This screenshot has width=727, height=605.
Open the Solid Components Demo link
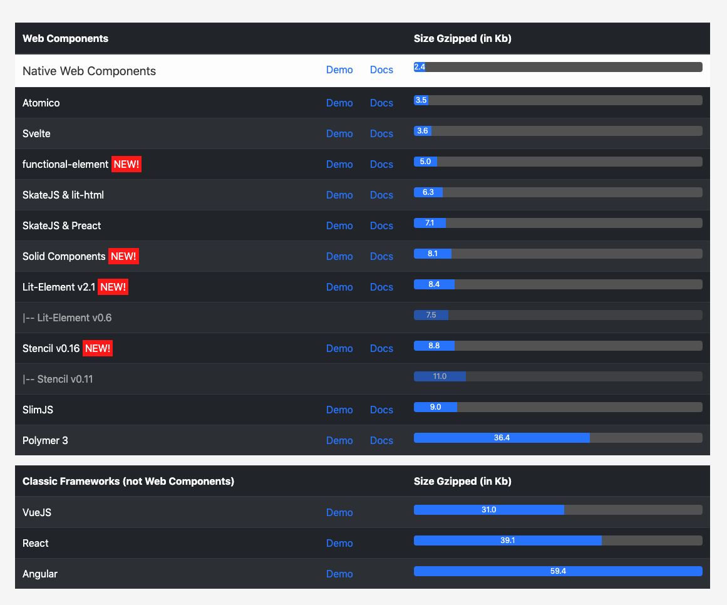tap(339, 256)
